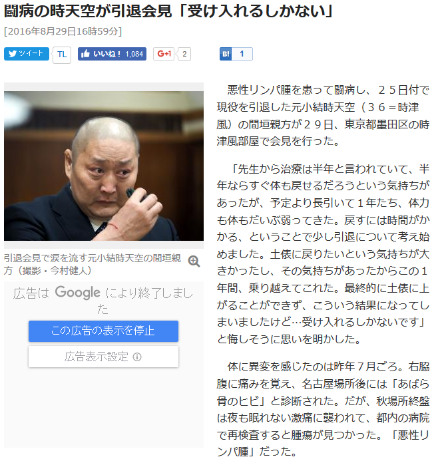Open 広告表示設定 ad settings
The image size is (434, 459).
pos(103,357)
